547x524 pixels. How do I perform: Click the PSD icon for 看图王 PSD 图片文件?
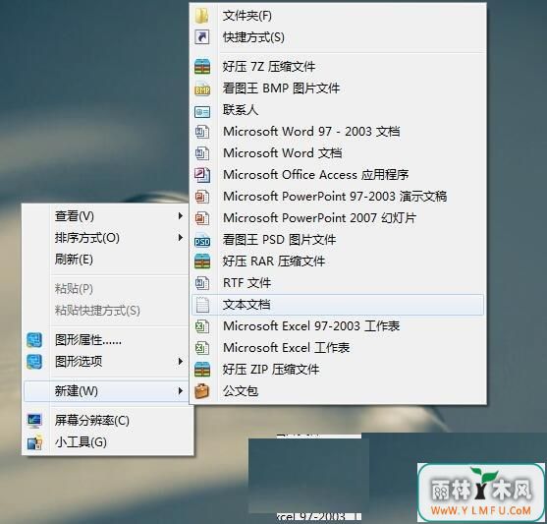click(x=202, y=240)
